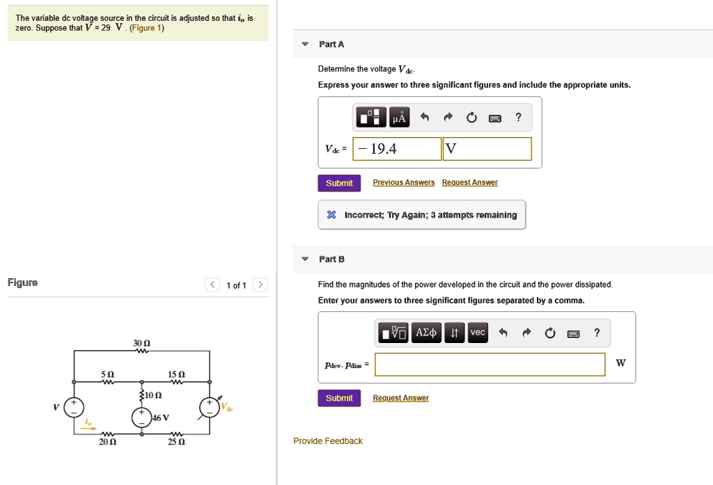Open Previous Answers for Part A
713x485 pixels.
point(404,182)
